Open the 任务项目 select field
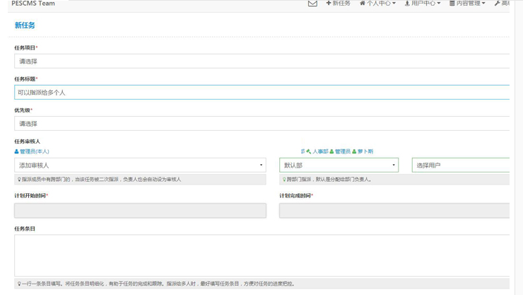 (x=261, y=62)
